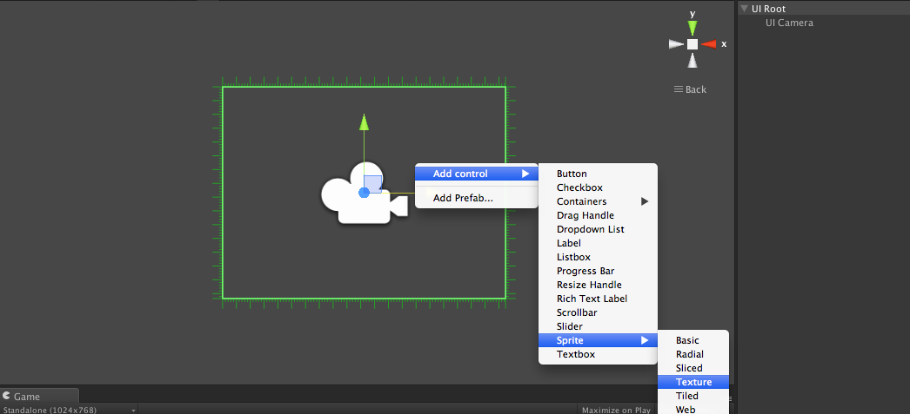Open the Standalone (1024x768) aspect dropdown

(x=70, y=410)
